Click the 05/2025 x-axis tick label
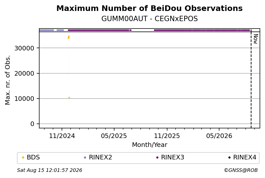 pyautogui.click(x=114, y=136)
